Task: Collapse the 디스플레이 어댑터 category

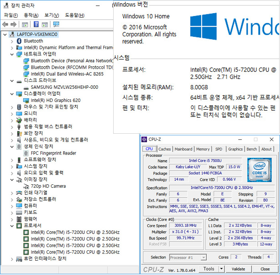Action: pyautogui.click(x=12, y=94)
